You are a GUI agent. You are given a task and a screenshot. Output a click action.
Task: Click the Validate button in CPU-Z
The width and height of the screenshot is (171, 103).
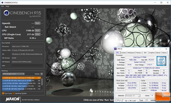tap(153, 100)
